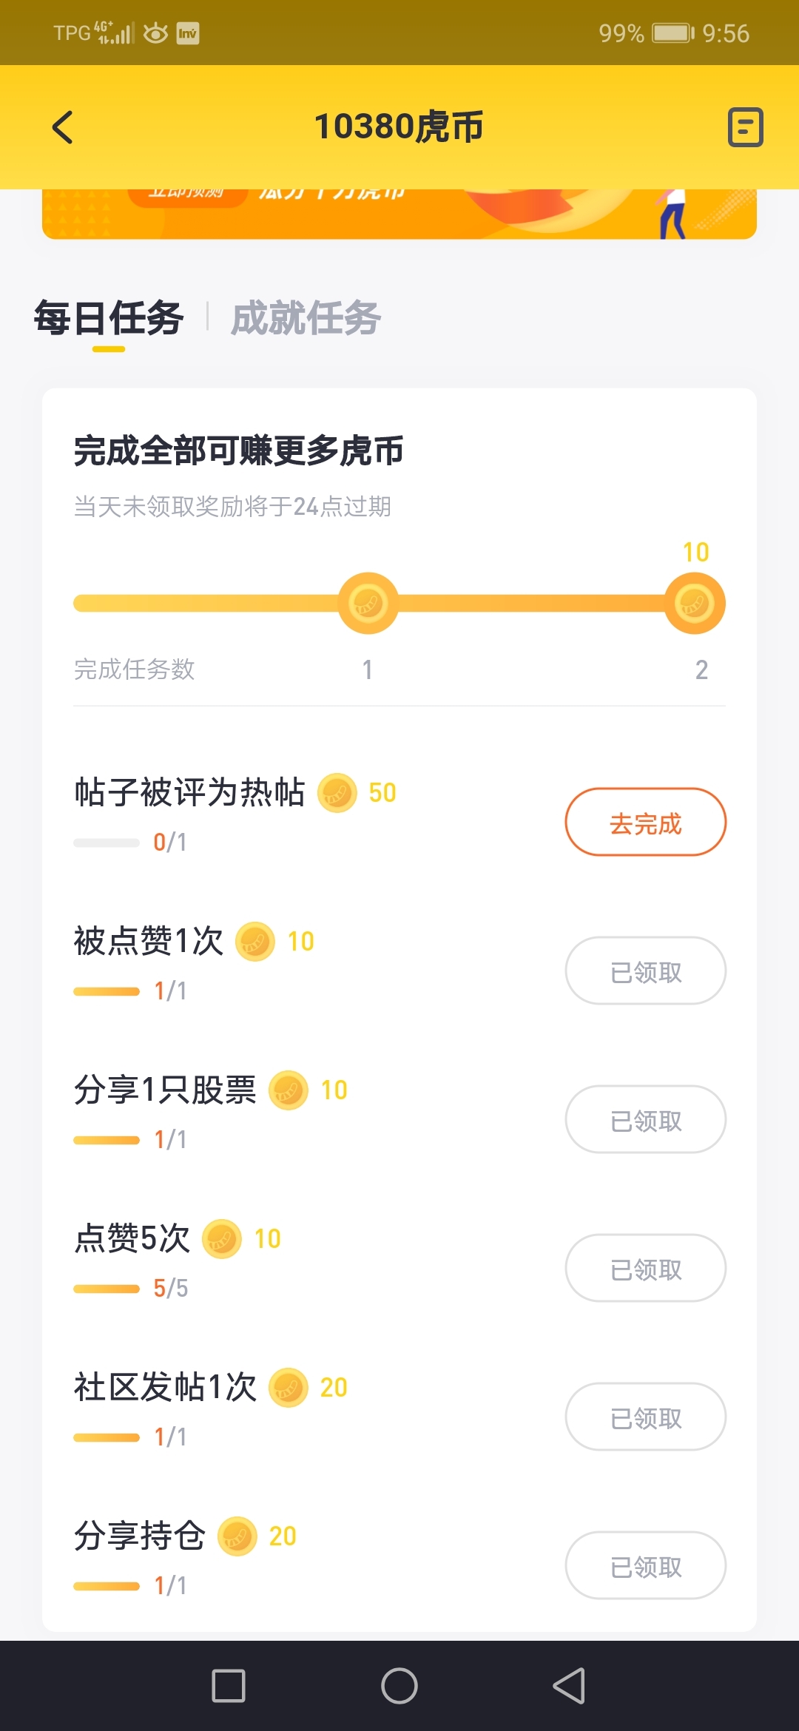The height and width of the screenshot is (1731, 799).
Task: Tap coin icon beside 点赞5次
Action: 222,1239
